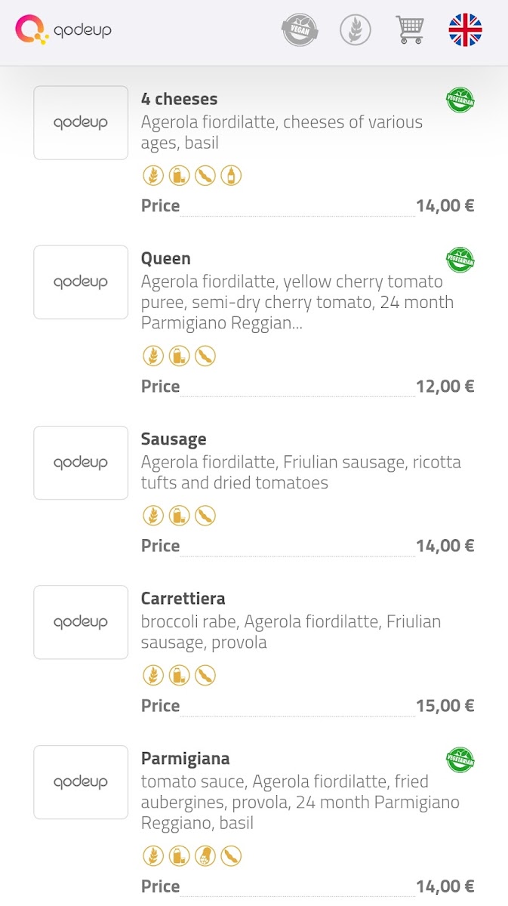
Task: Click the vegetarian badge on 4 cheeses
Action: coord(460,100)
